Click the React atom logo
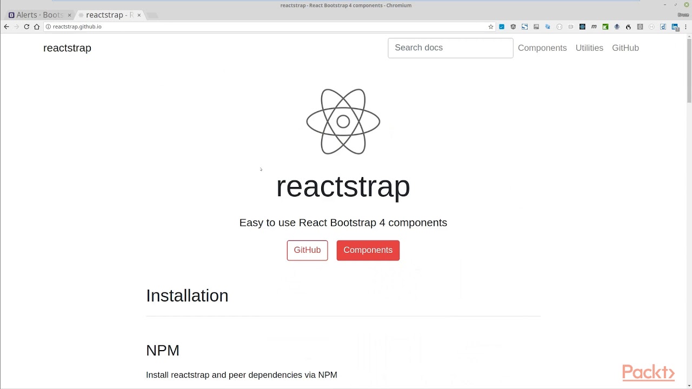Image resolution: width=692 pixels, height=389 pixels. (x=343, y=122)
